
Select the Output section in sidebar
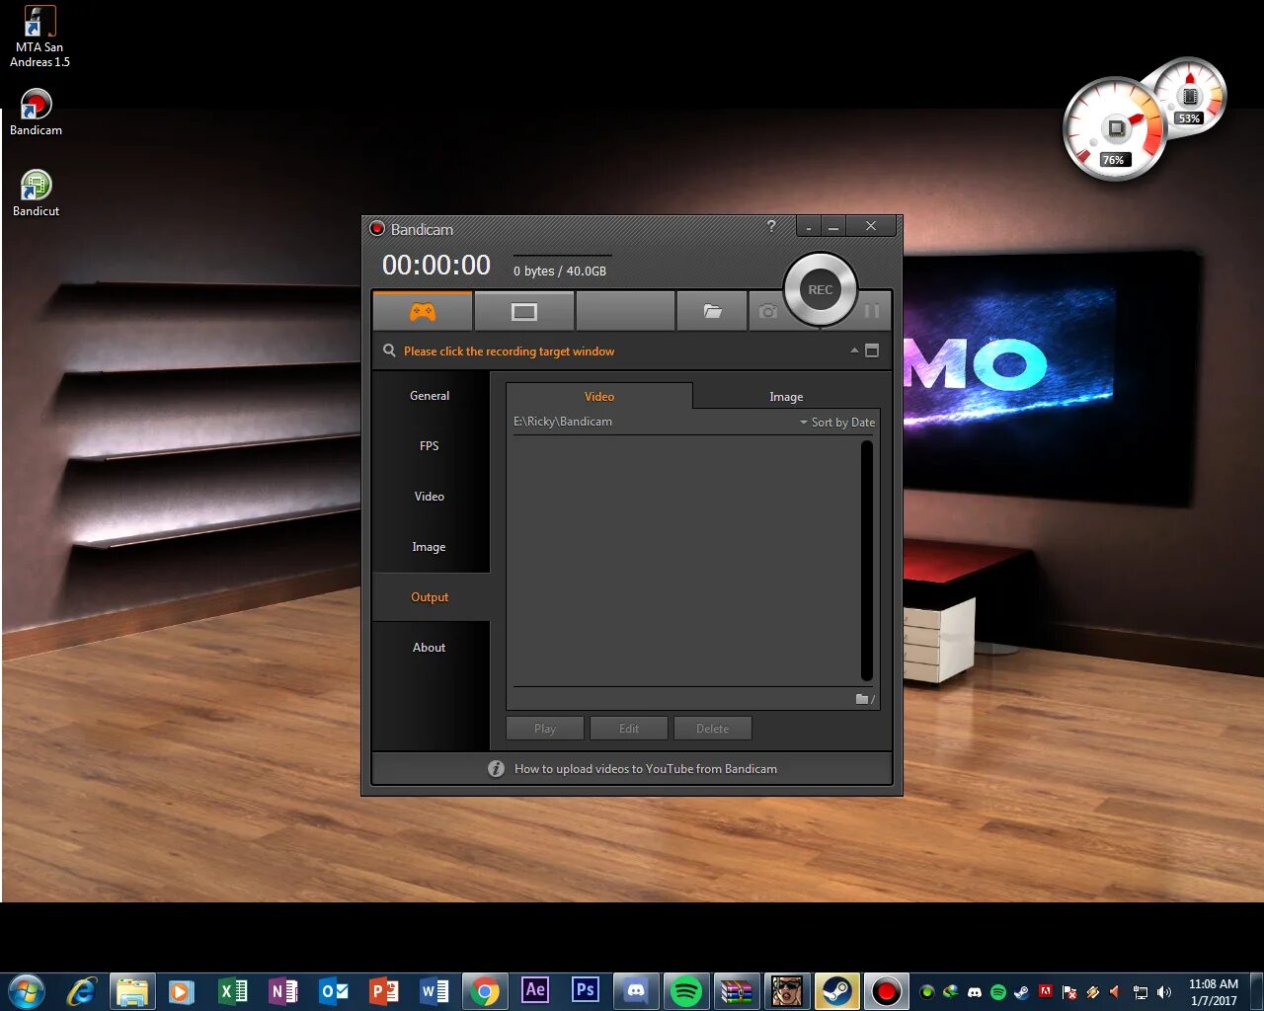pyautogui.click(x=430, y=597)
